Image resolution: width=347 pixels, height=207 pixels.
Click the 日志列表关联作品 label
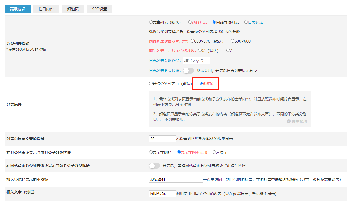click(x=165, y=61)
